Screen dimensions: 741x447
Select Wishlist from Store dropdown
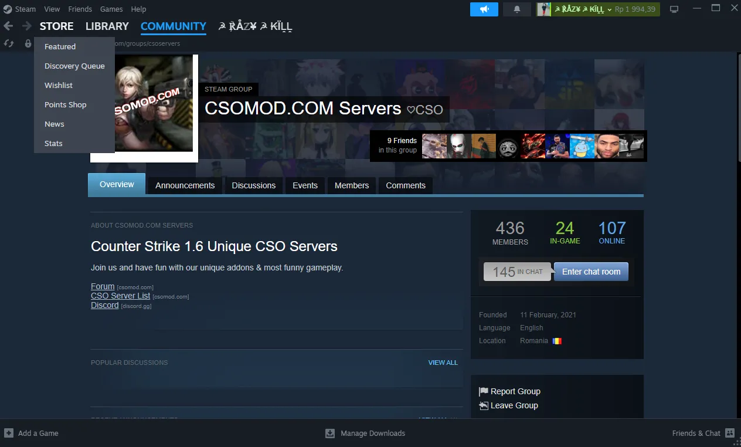74,85
